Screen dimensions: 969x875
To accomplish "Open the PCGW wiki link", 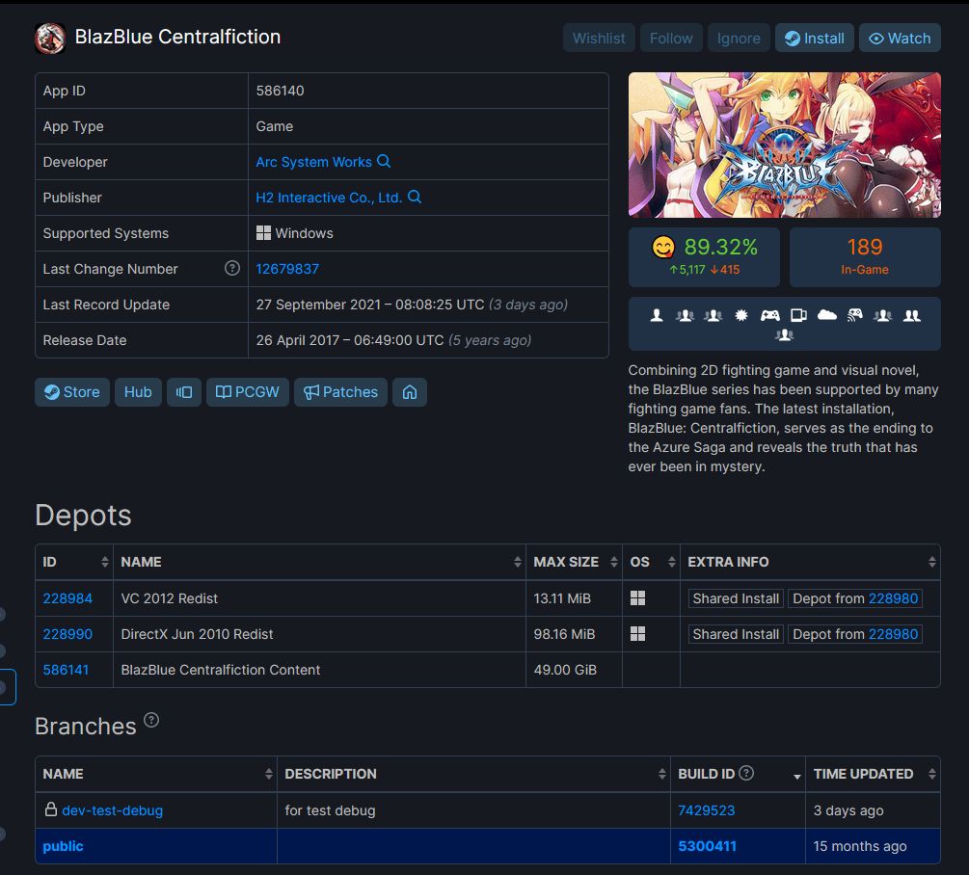I will pos(247,392).
